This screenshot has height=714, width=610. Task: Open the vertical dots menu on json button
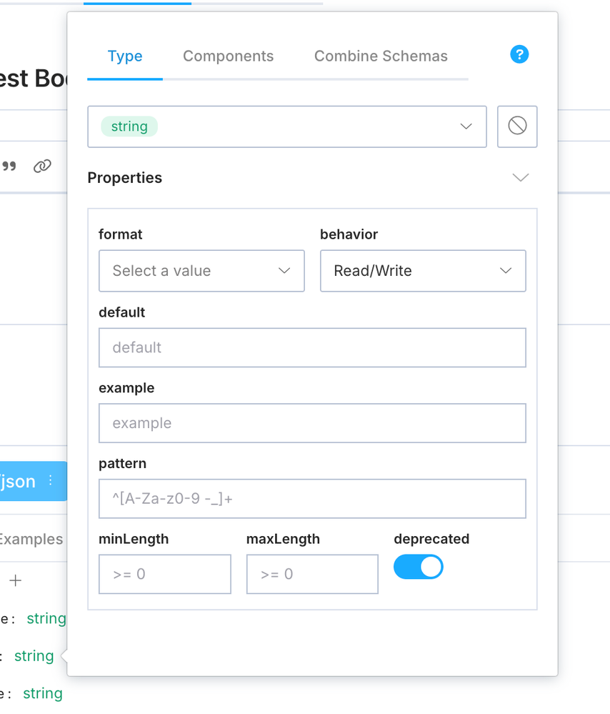[51, 481]
